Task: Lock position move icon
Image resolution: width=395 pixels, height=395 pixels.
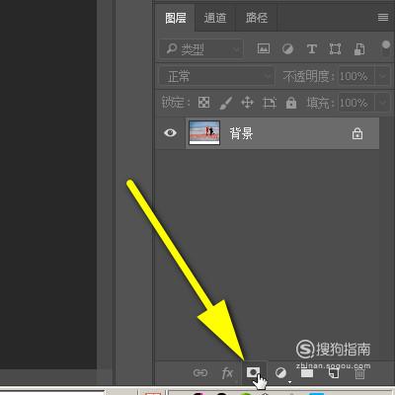Action: tap(247, 103)
